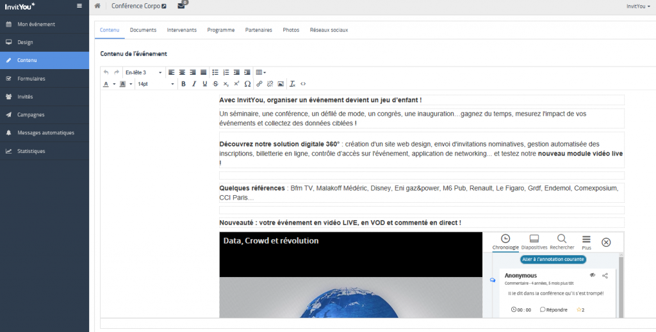Switch to the Contenu tab
The height and width of the screenshot is (332, 656).
point(110,30)
